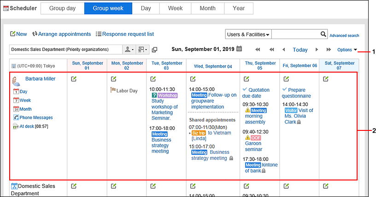
Task: Open the Biz trip to Vietnam appointment
Action: coord(211,135)
